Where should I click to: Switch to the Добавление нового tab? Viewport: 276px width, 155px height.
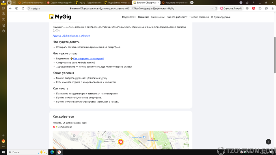pyautogui.click(x=31, y=3)
